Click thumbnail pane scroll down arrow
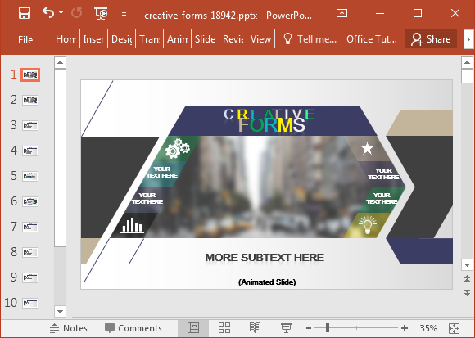475x338 pixels. point(60,311)
